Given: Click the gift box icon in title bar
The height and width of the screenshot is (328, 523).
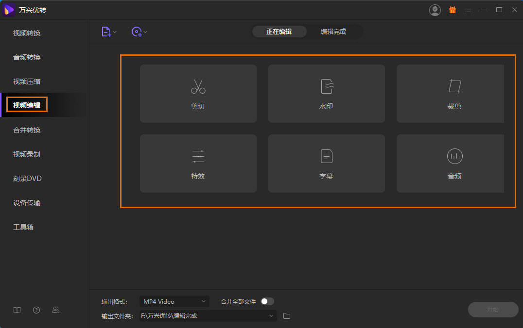Looking at the screenshot, I should pos(452,10).
